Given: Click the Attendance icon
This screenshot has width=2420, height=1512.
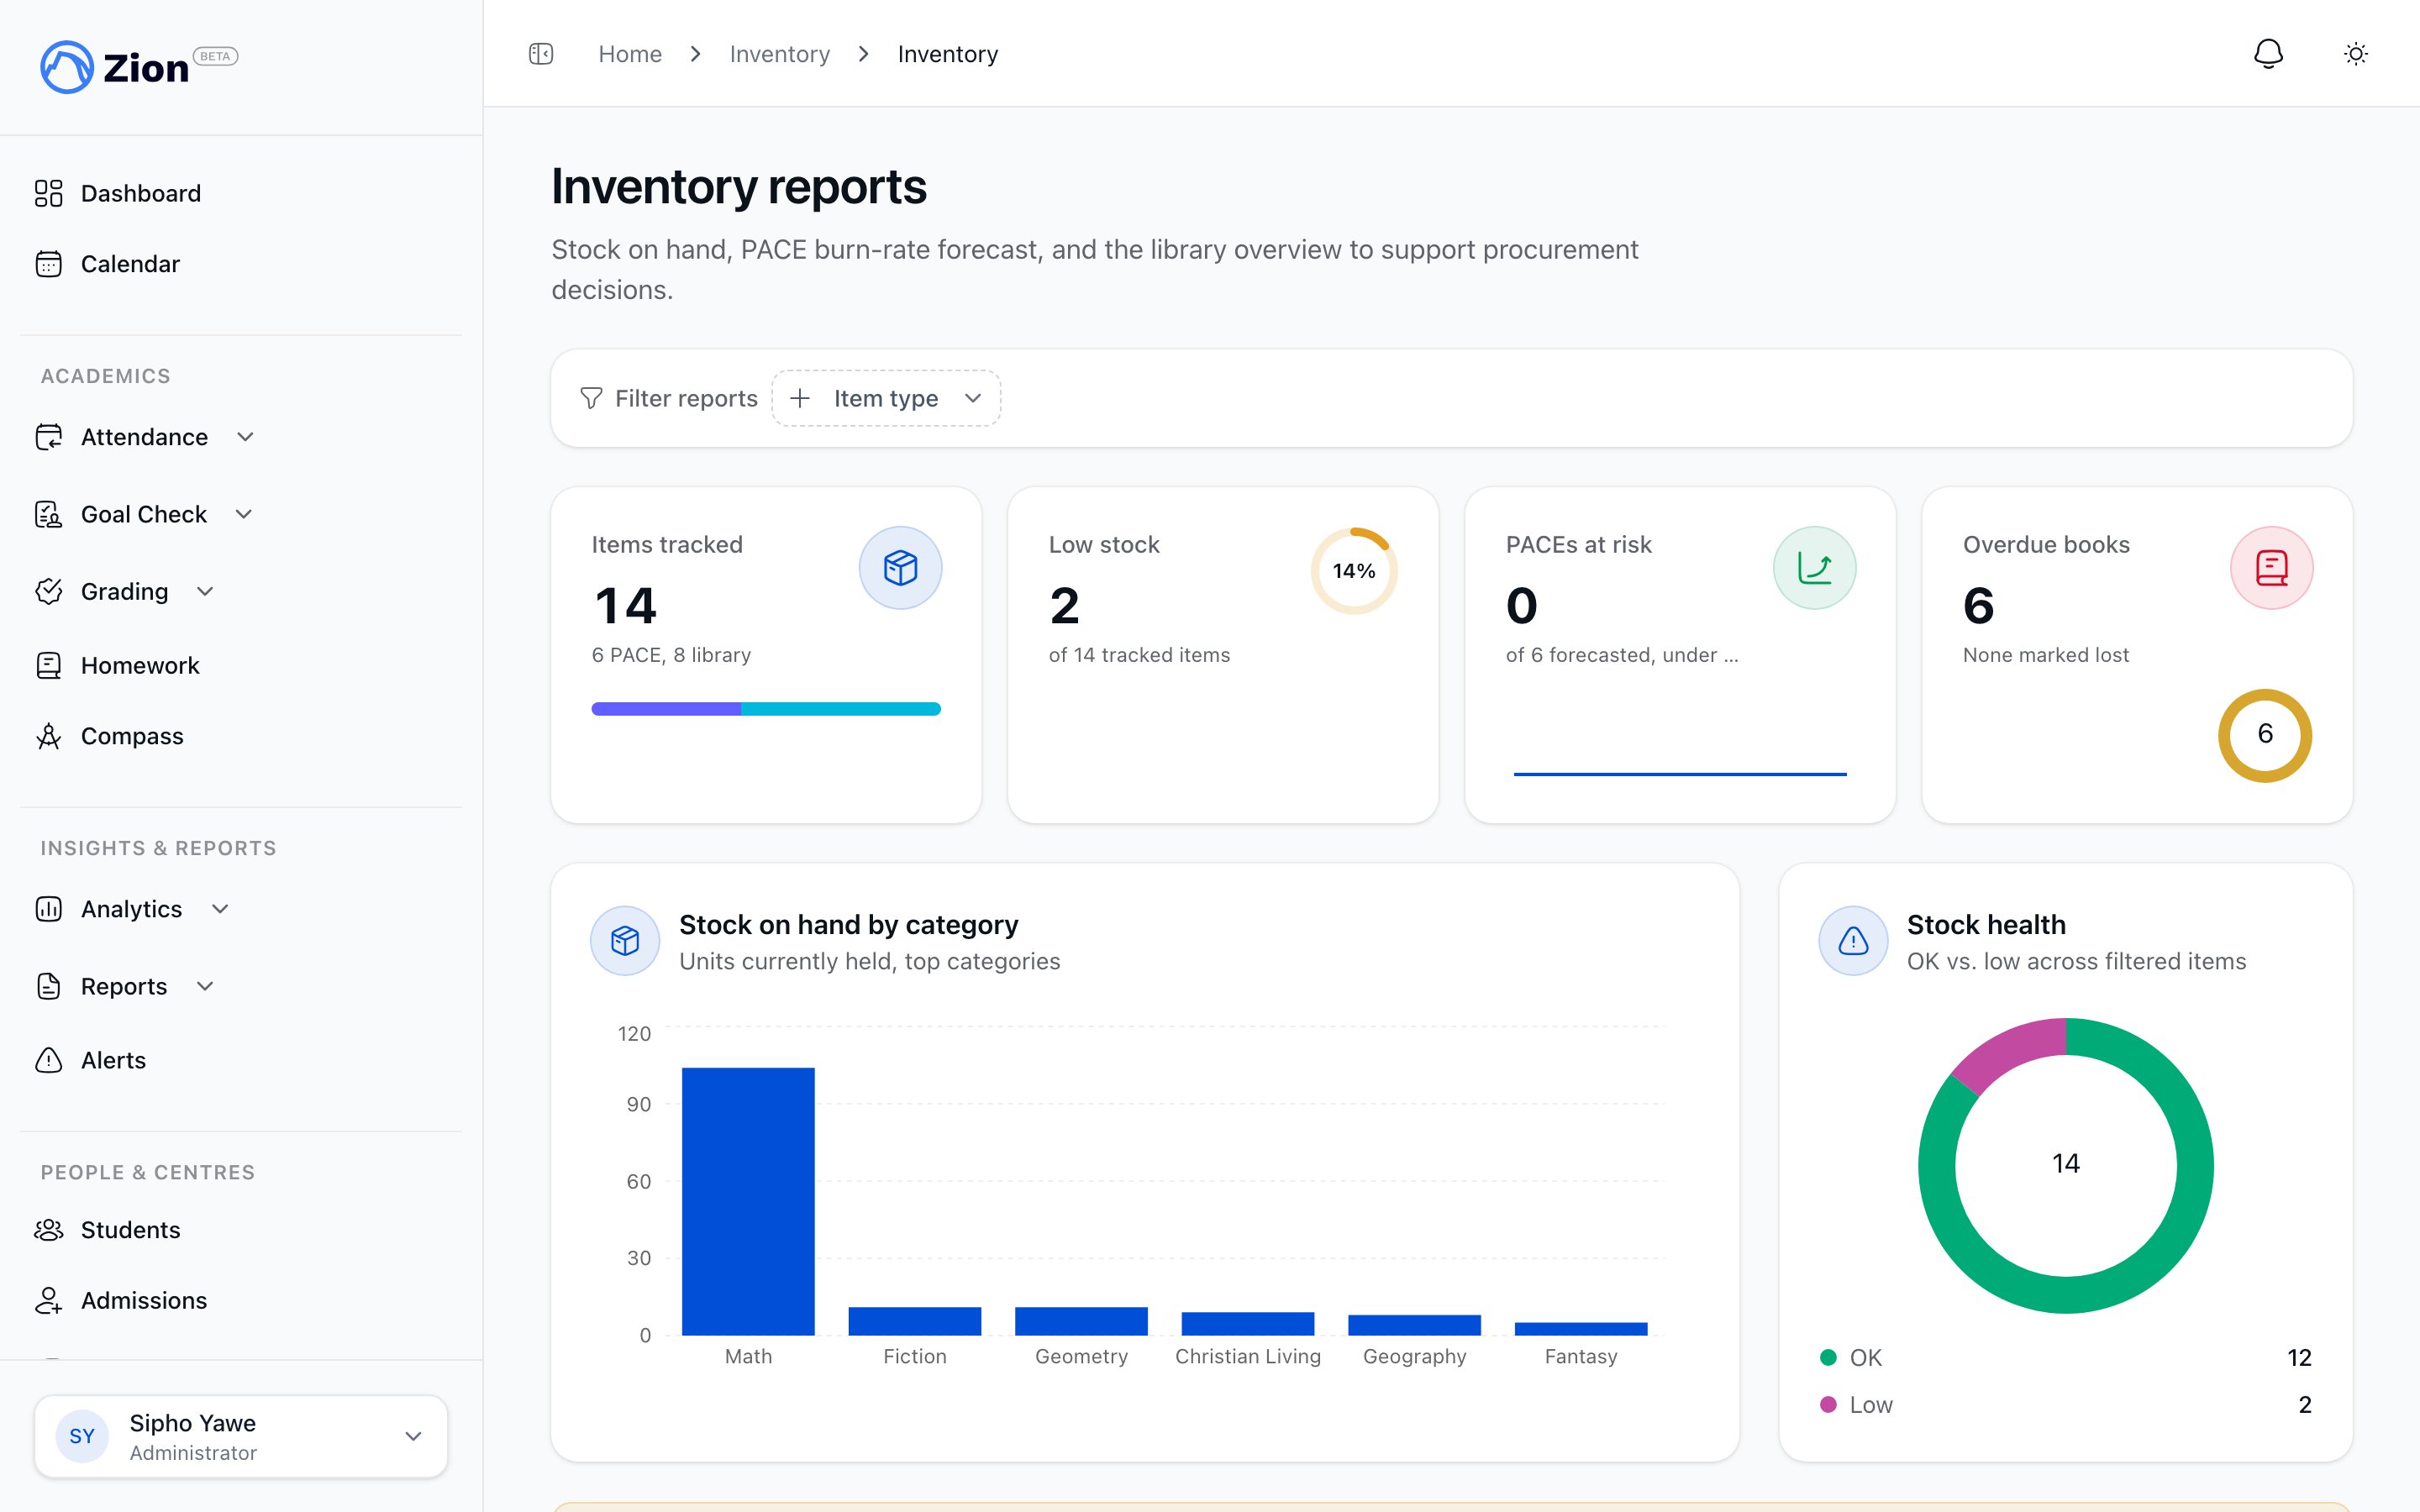Looking at the screenshot, I should coord(49,437).
